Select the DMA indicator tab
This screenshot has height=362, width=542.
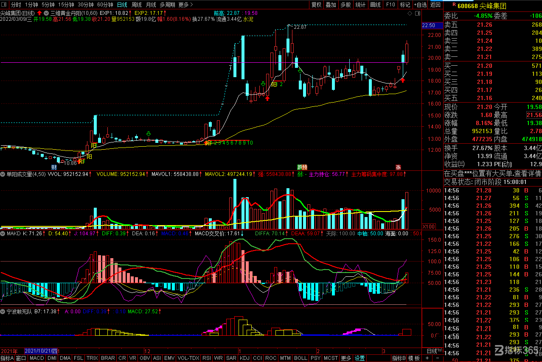click(x=65, y=358)
